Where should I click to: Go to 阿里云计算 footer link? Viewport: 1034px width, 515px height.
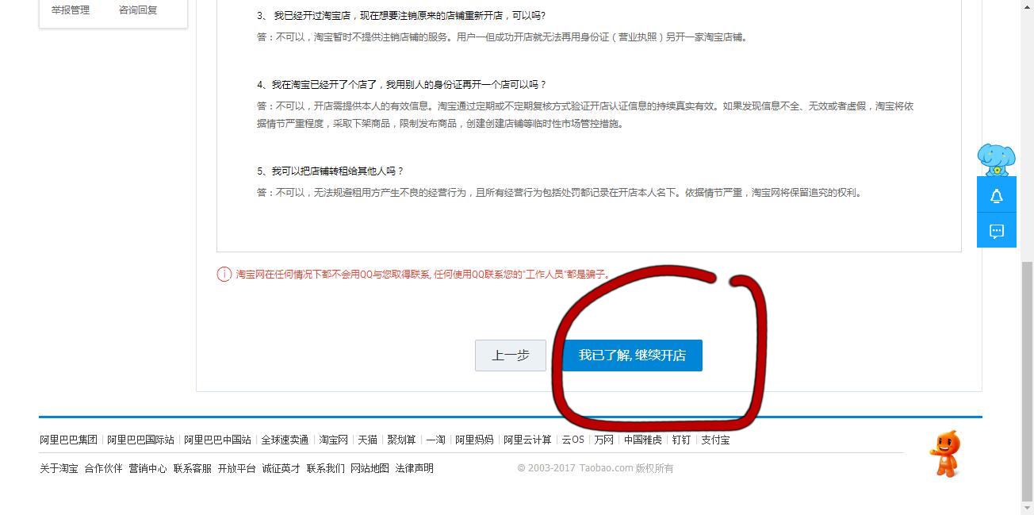click(x=527, y=440)
